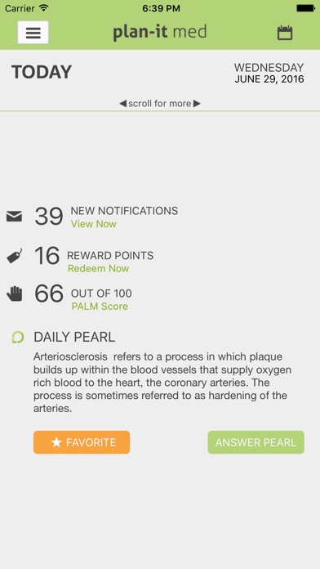
Task: Select the Wednesday June 29 date
Action: click(x=269, y=73)
